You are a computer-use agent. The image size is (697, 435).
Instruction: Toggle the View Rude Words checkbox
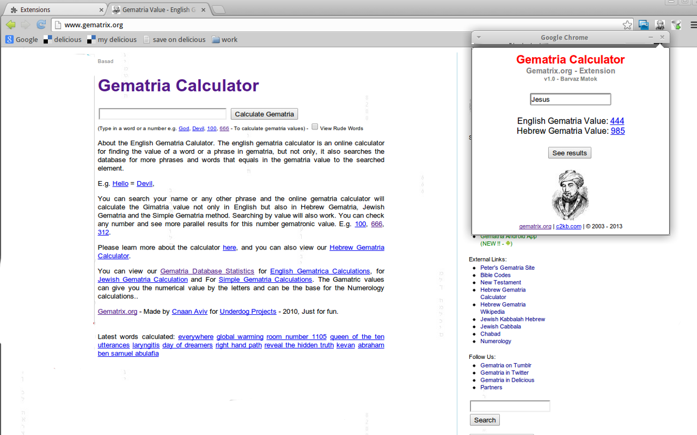pos(315,127)
